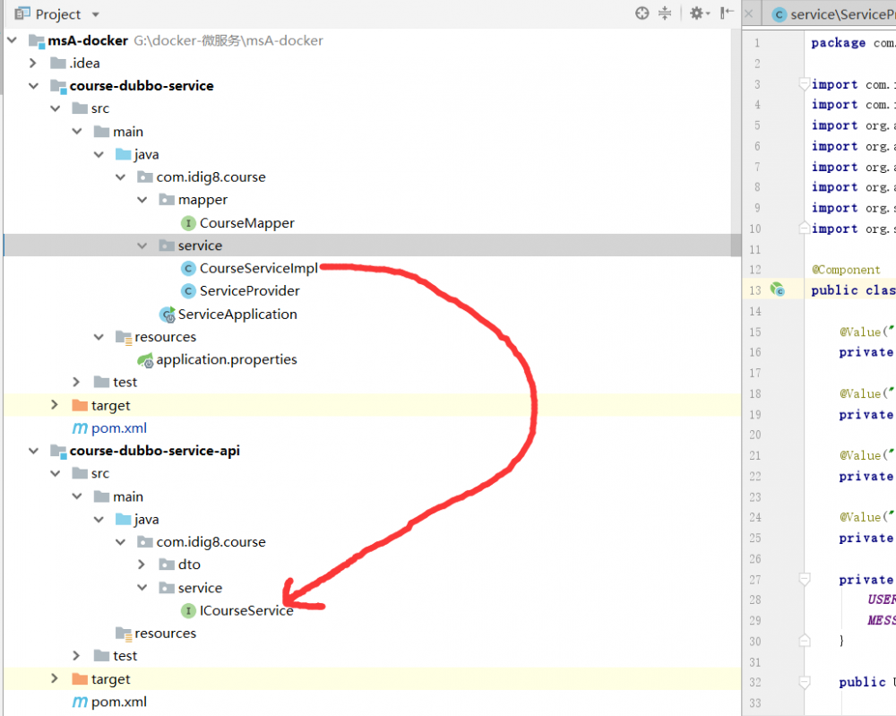Select pom.xml under course-dubbo-service
Viewport: 896px width, 716px height.
pyautogui.click(x=119, y=428)
